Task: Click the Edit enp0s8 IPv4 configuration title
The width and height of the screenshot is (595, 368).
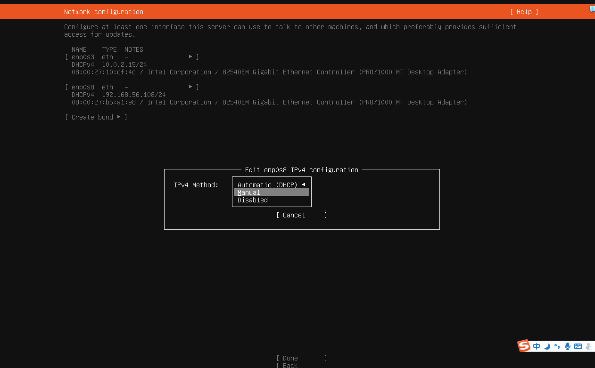Action: tap(302, 170)
